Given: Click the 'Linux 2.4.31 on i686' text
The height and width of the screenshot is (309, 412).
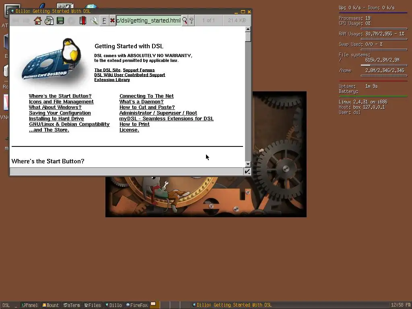Looking at the screenshot, I should pyautogui.click(x=363, y=102).
